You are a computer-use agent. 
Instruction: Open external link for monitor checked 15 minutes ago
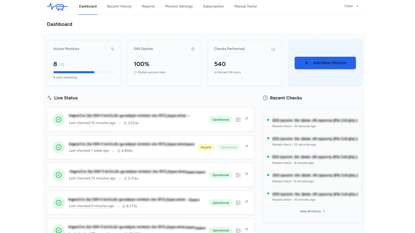tap(246, 119)
